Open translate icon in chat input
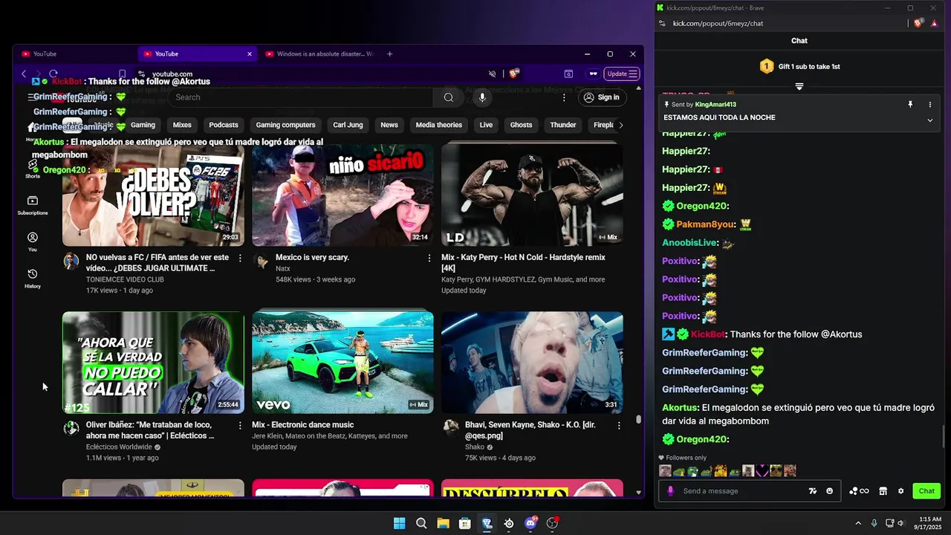 pyautogui.click(x=813, y=491)
